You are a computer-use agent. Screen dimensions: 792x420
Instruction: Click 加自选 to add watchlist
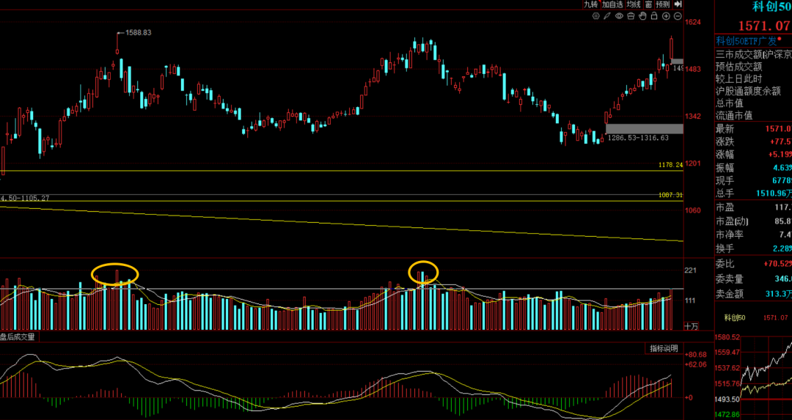coord(612,4)
